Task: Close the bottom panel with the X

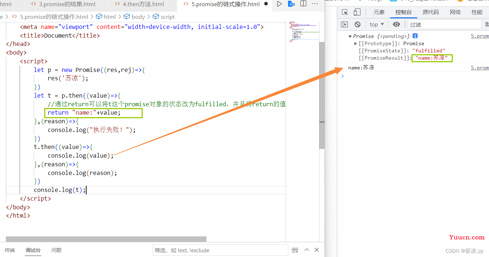Action: (317, 250)
